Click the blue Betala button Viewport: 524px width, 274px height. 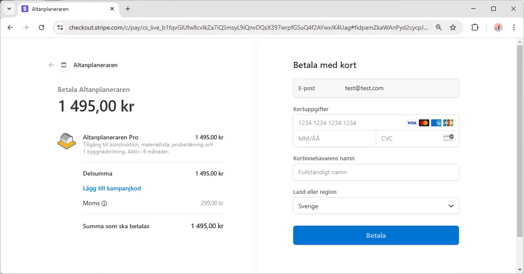coord(376,235)
